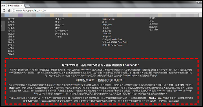Image resolution: width=203 pixels, height=107 pixels.
Task: Click the page icon in address bar
Action: pos(14,11)
